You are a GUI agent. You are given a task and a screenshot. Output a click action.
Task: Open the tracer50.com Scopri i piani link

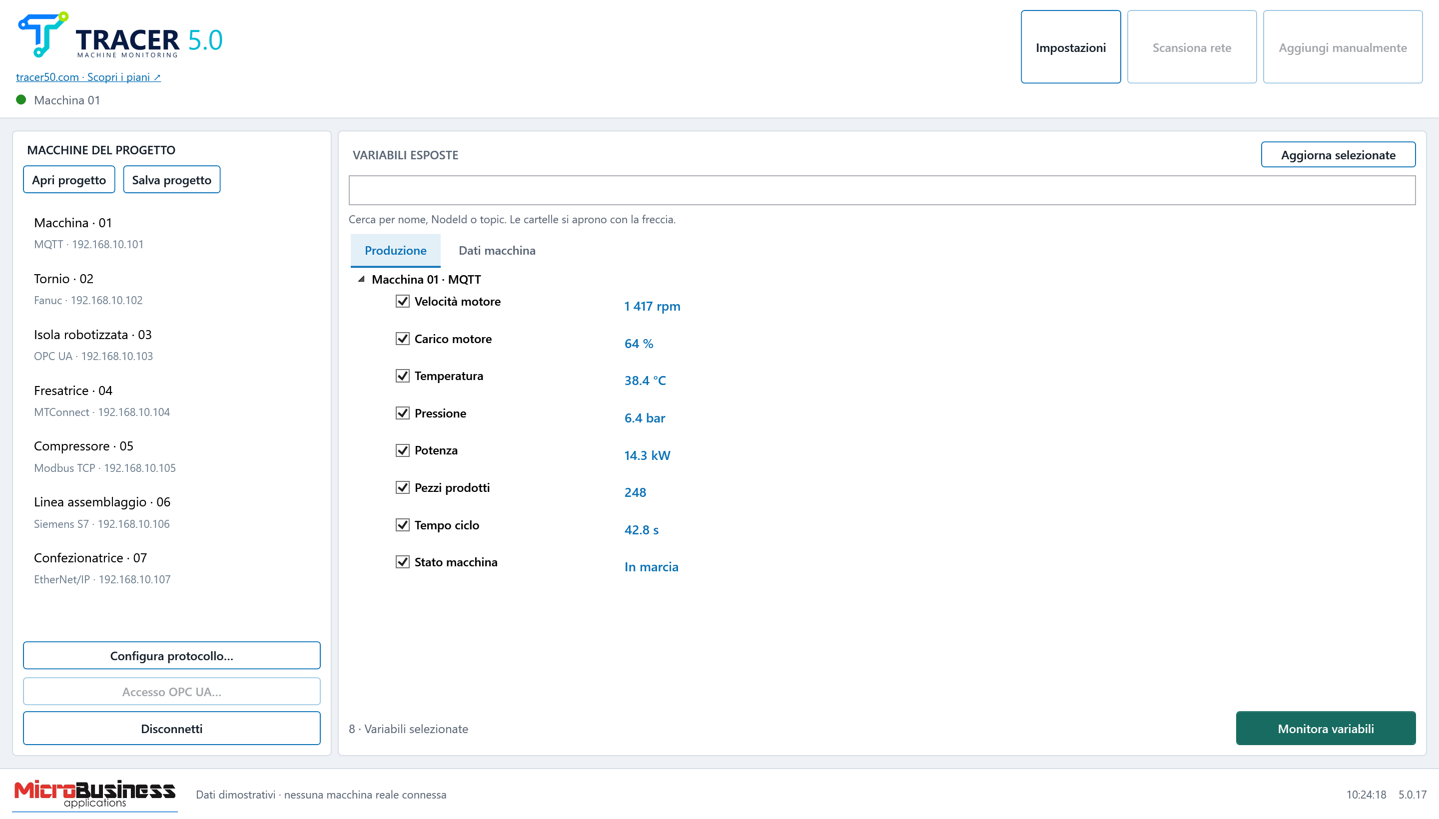tap(88, 77)
